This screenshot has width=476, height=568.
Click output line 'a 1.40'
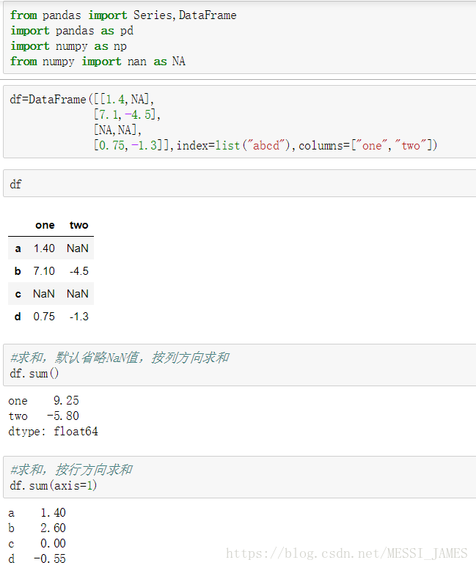37,513
